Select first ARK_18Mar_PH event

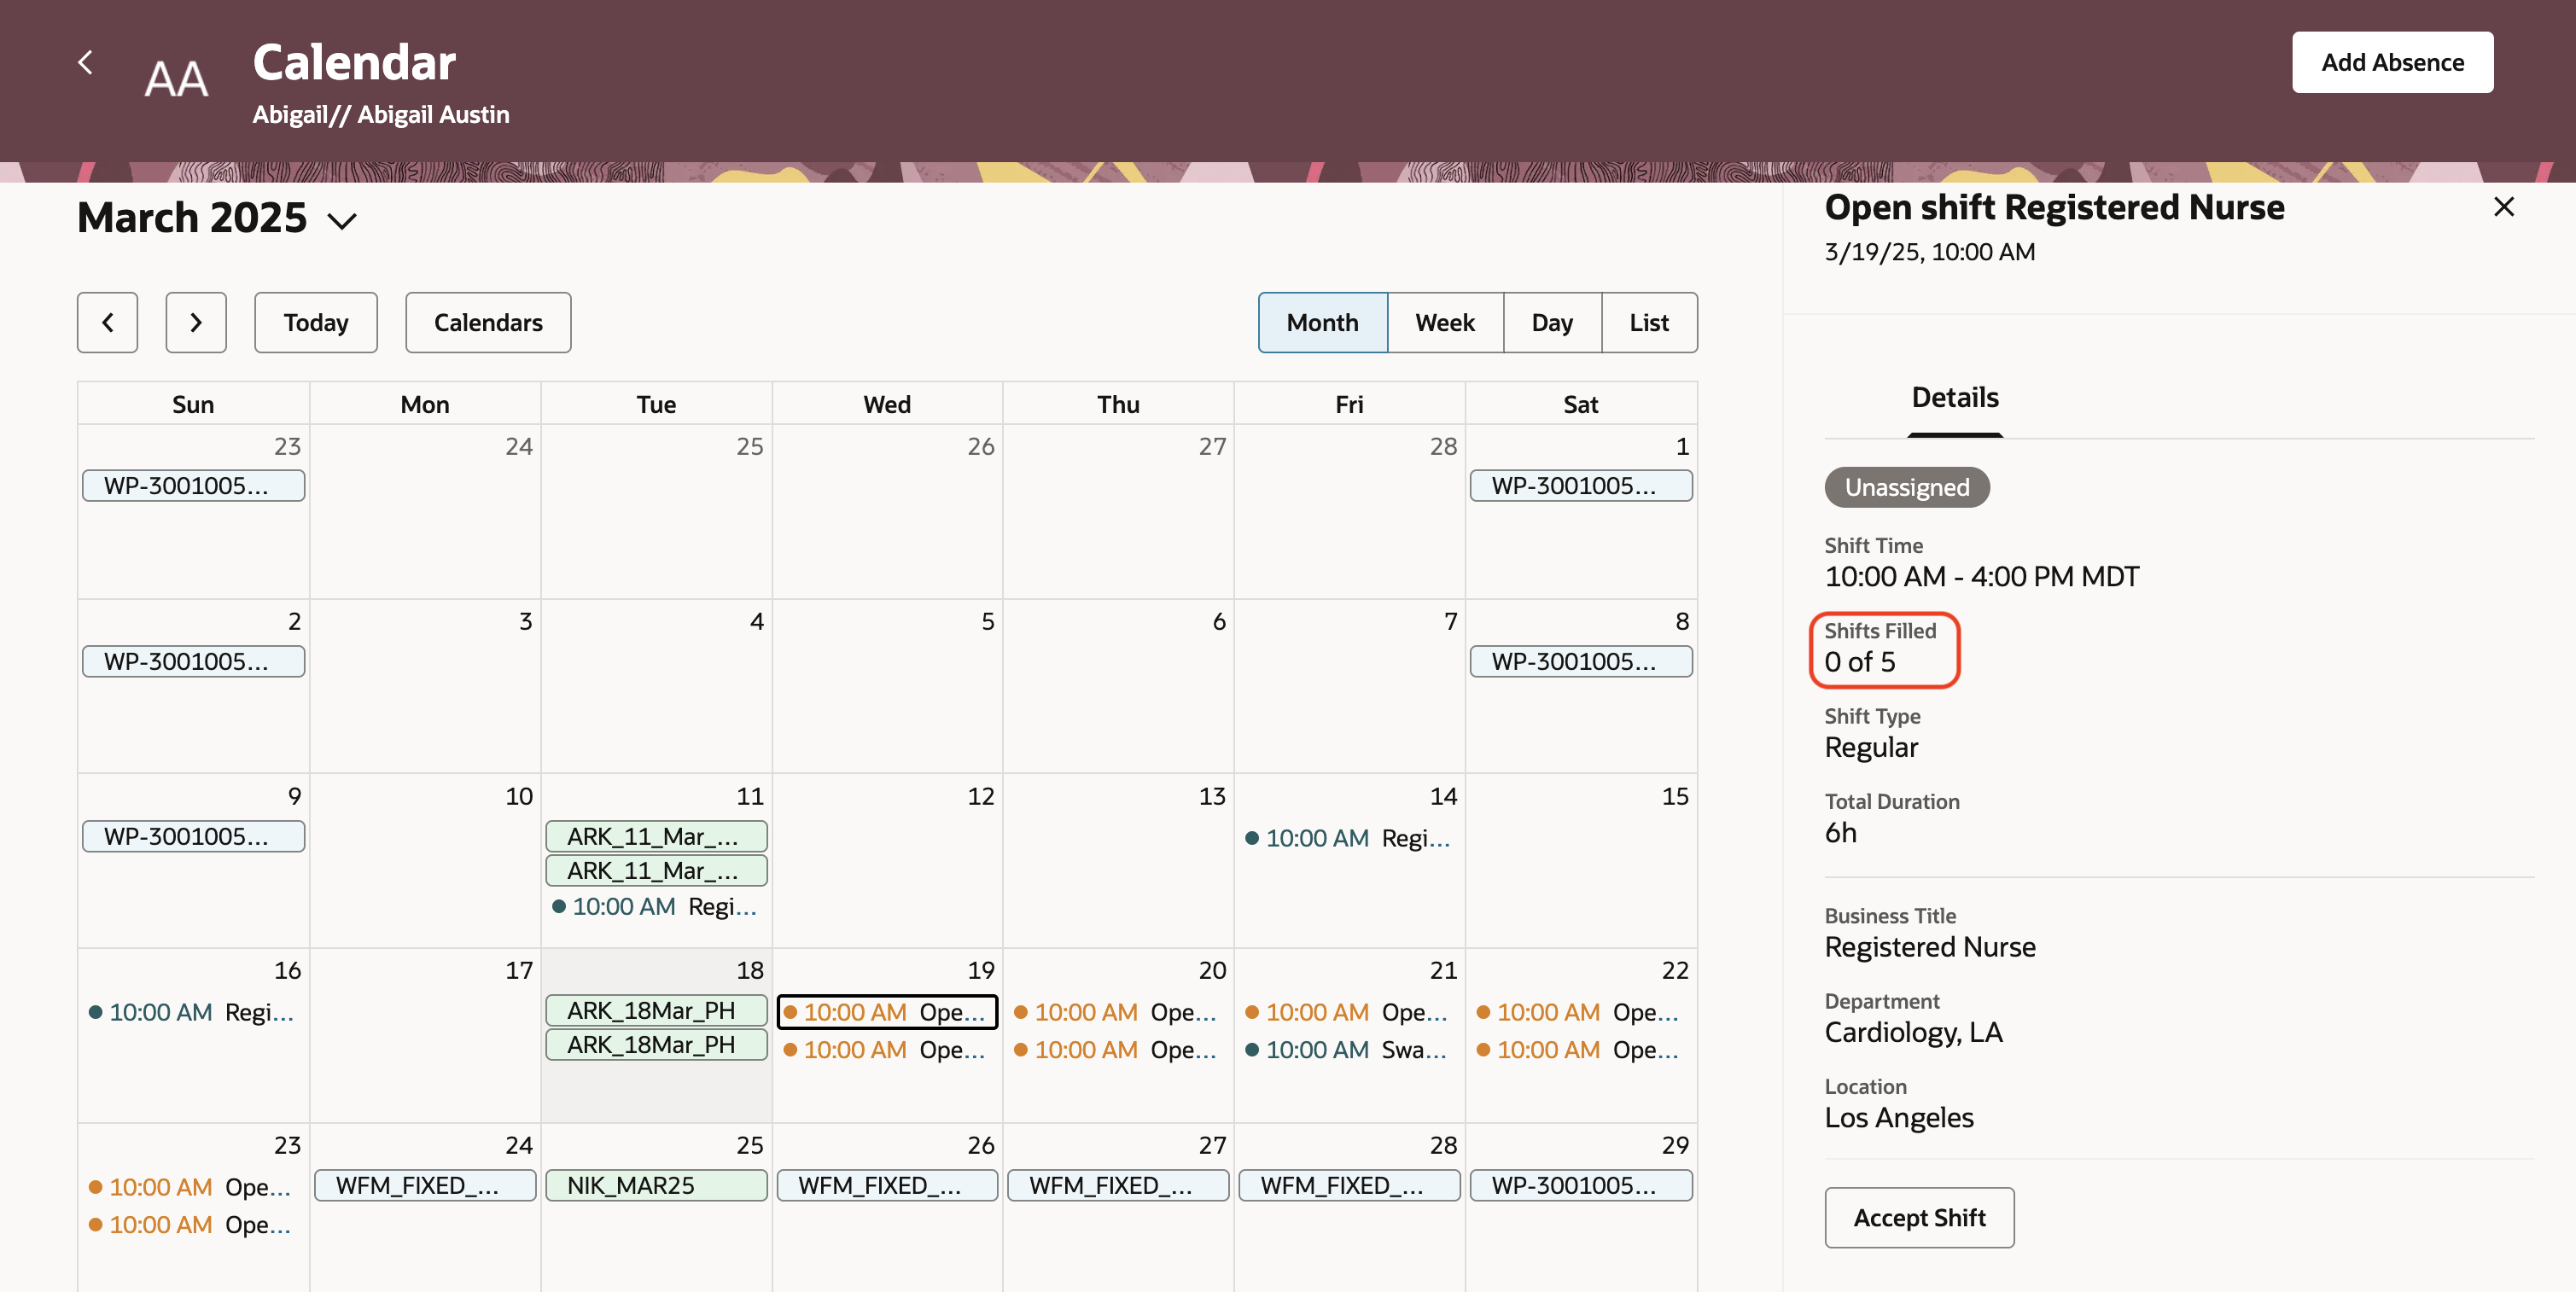coord(656,1010)
